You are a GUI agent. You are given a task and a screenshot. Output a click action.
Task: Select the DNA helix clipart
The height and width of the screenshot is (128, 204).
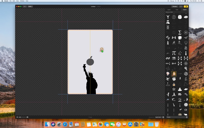pyautogui.click(x=168, y=27)
